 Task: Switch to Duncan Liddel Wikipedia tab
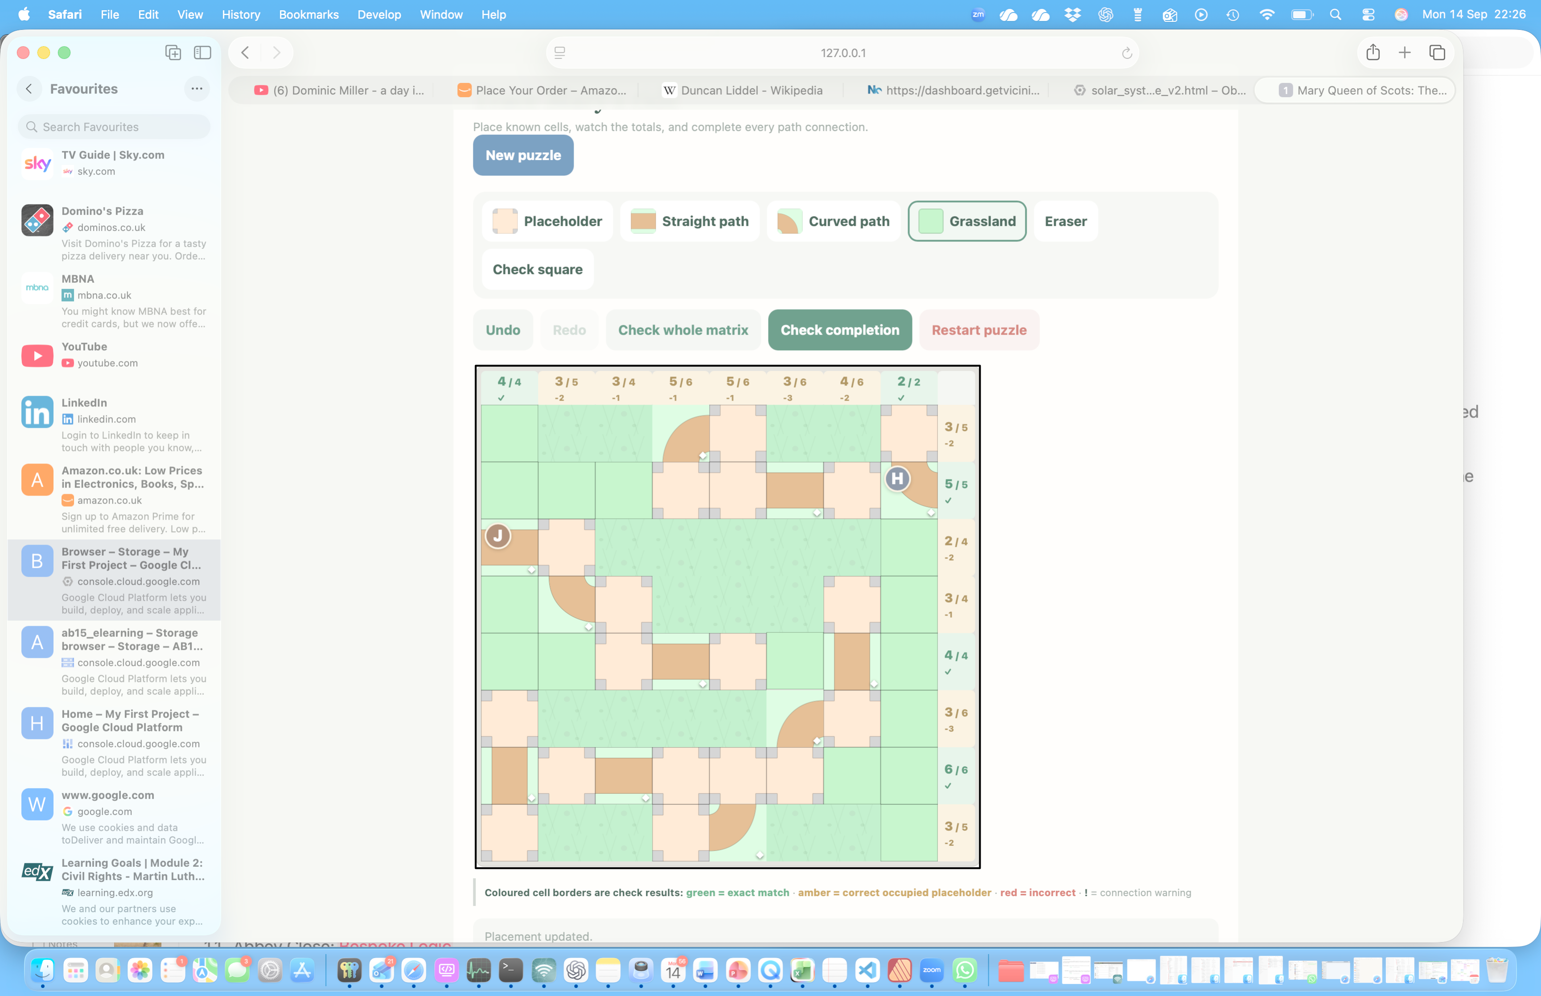point(742,90)
